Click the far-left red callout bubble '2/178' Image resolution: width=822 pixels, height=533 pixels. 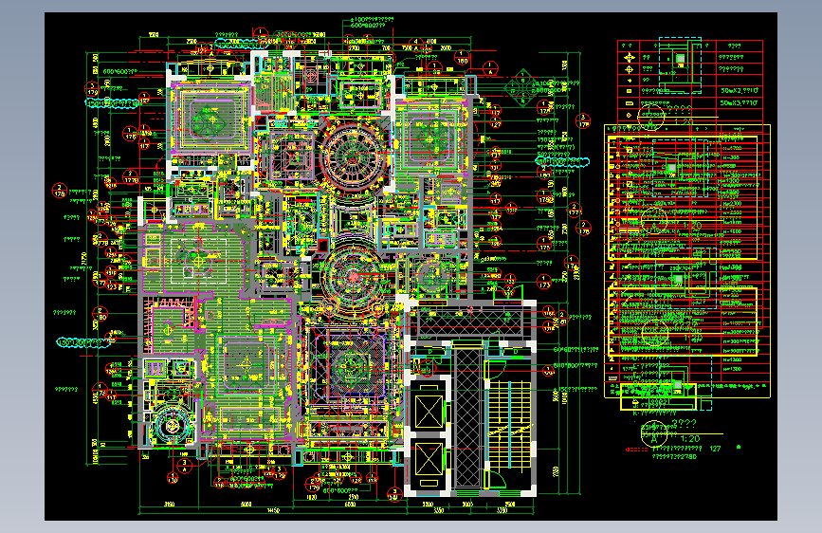point(59,190)
